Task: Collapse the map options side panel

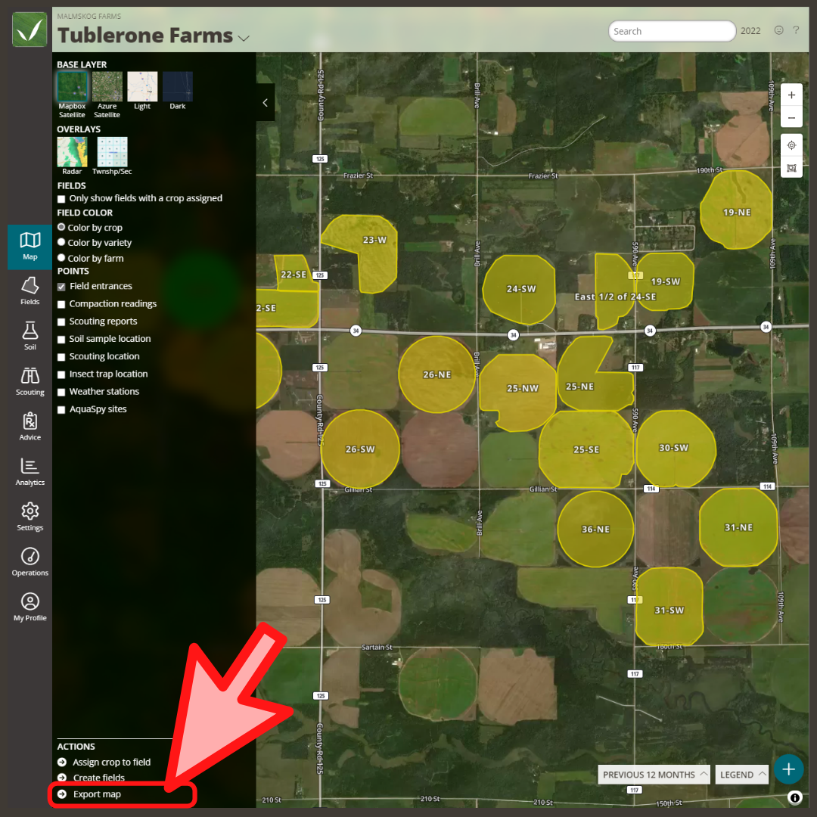Action: coord(266,103)
